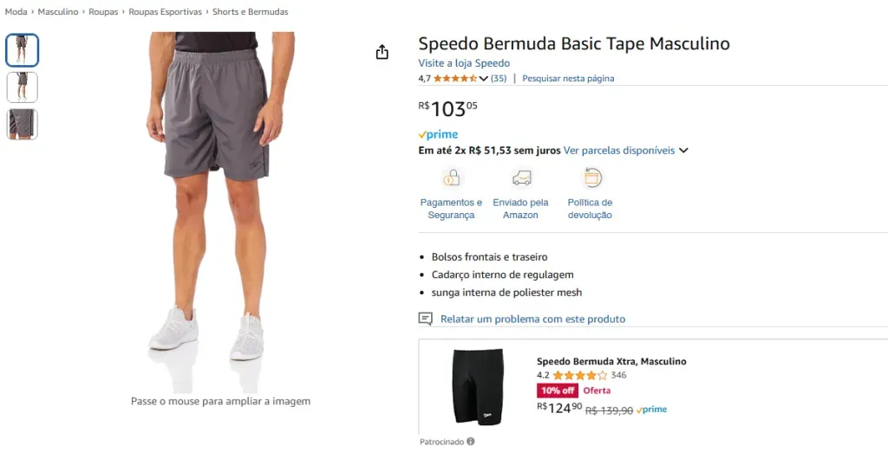Click the Patrocinado info icon
Screen dimensions: 888x452
[x=471, y=442]
